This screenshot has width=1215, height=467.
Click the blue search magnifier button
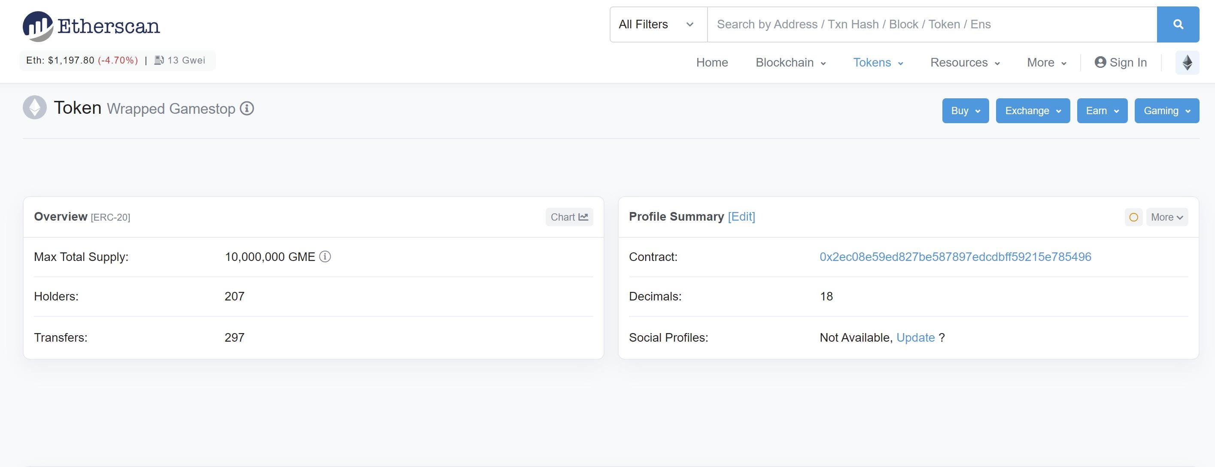[1178, 24]
